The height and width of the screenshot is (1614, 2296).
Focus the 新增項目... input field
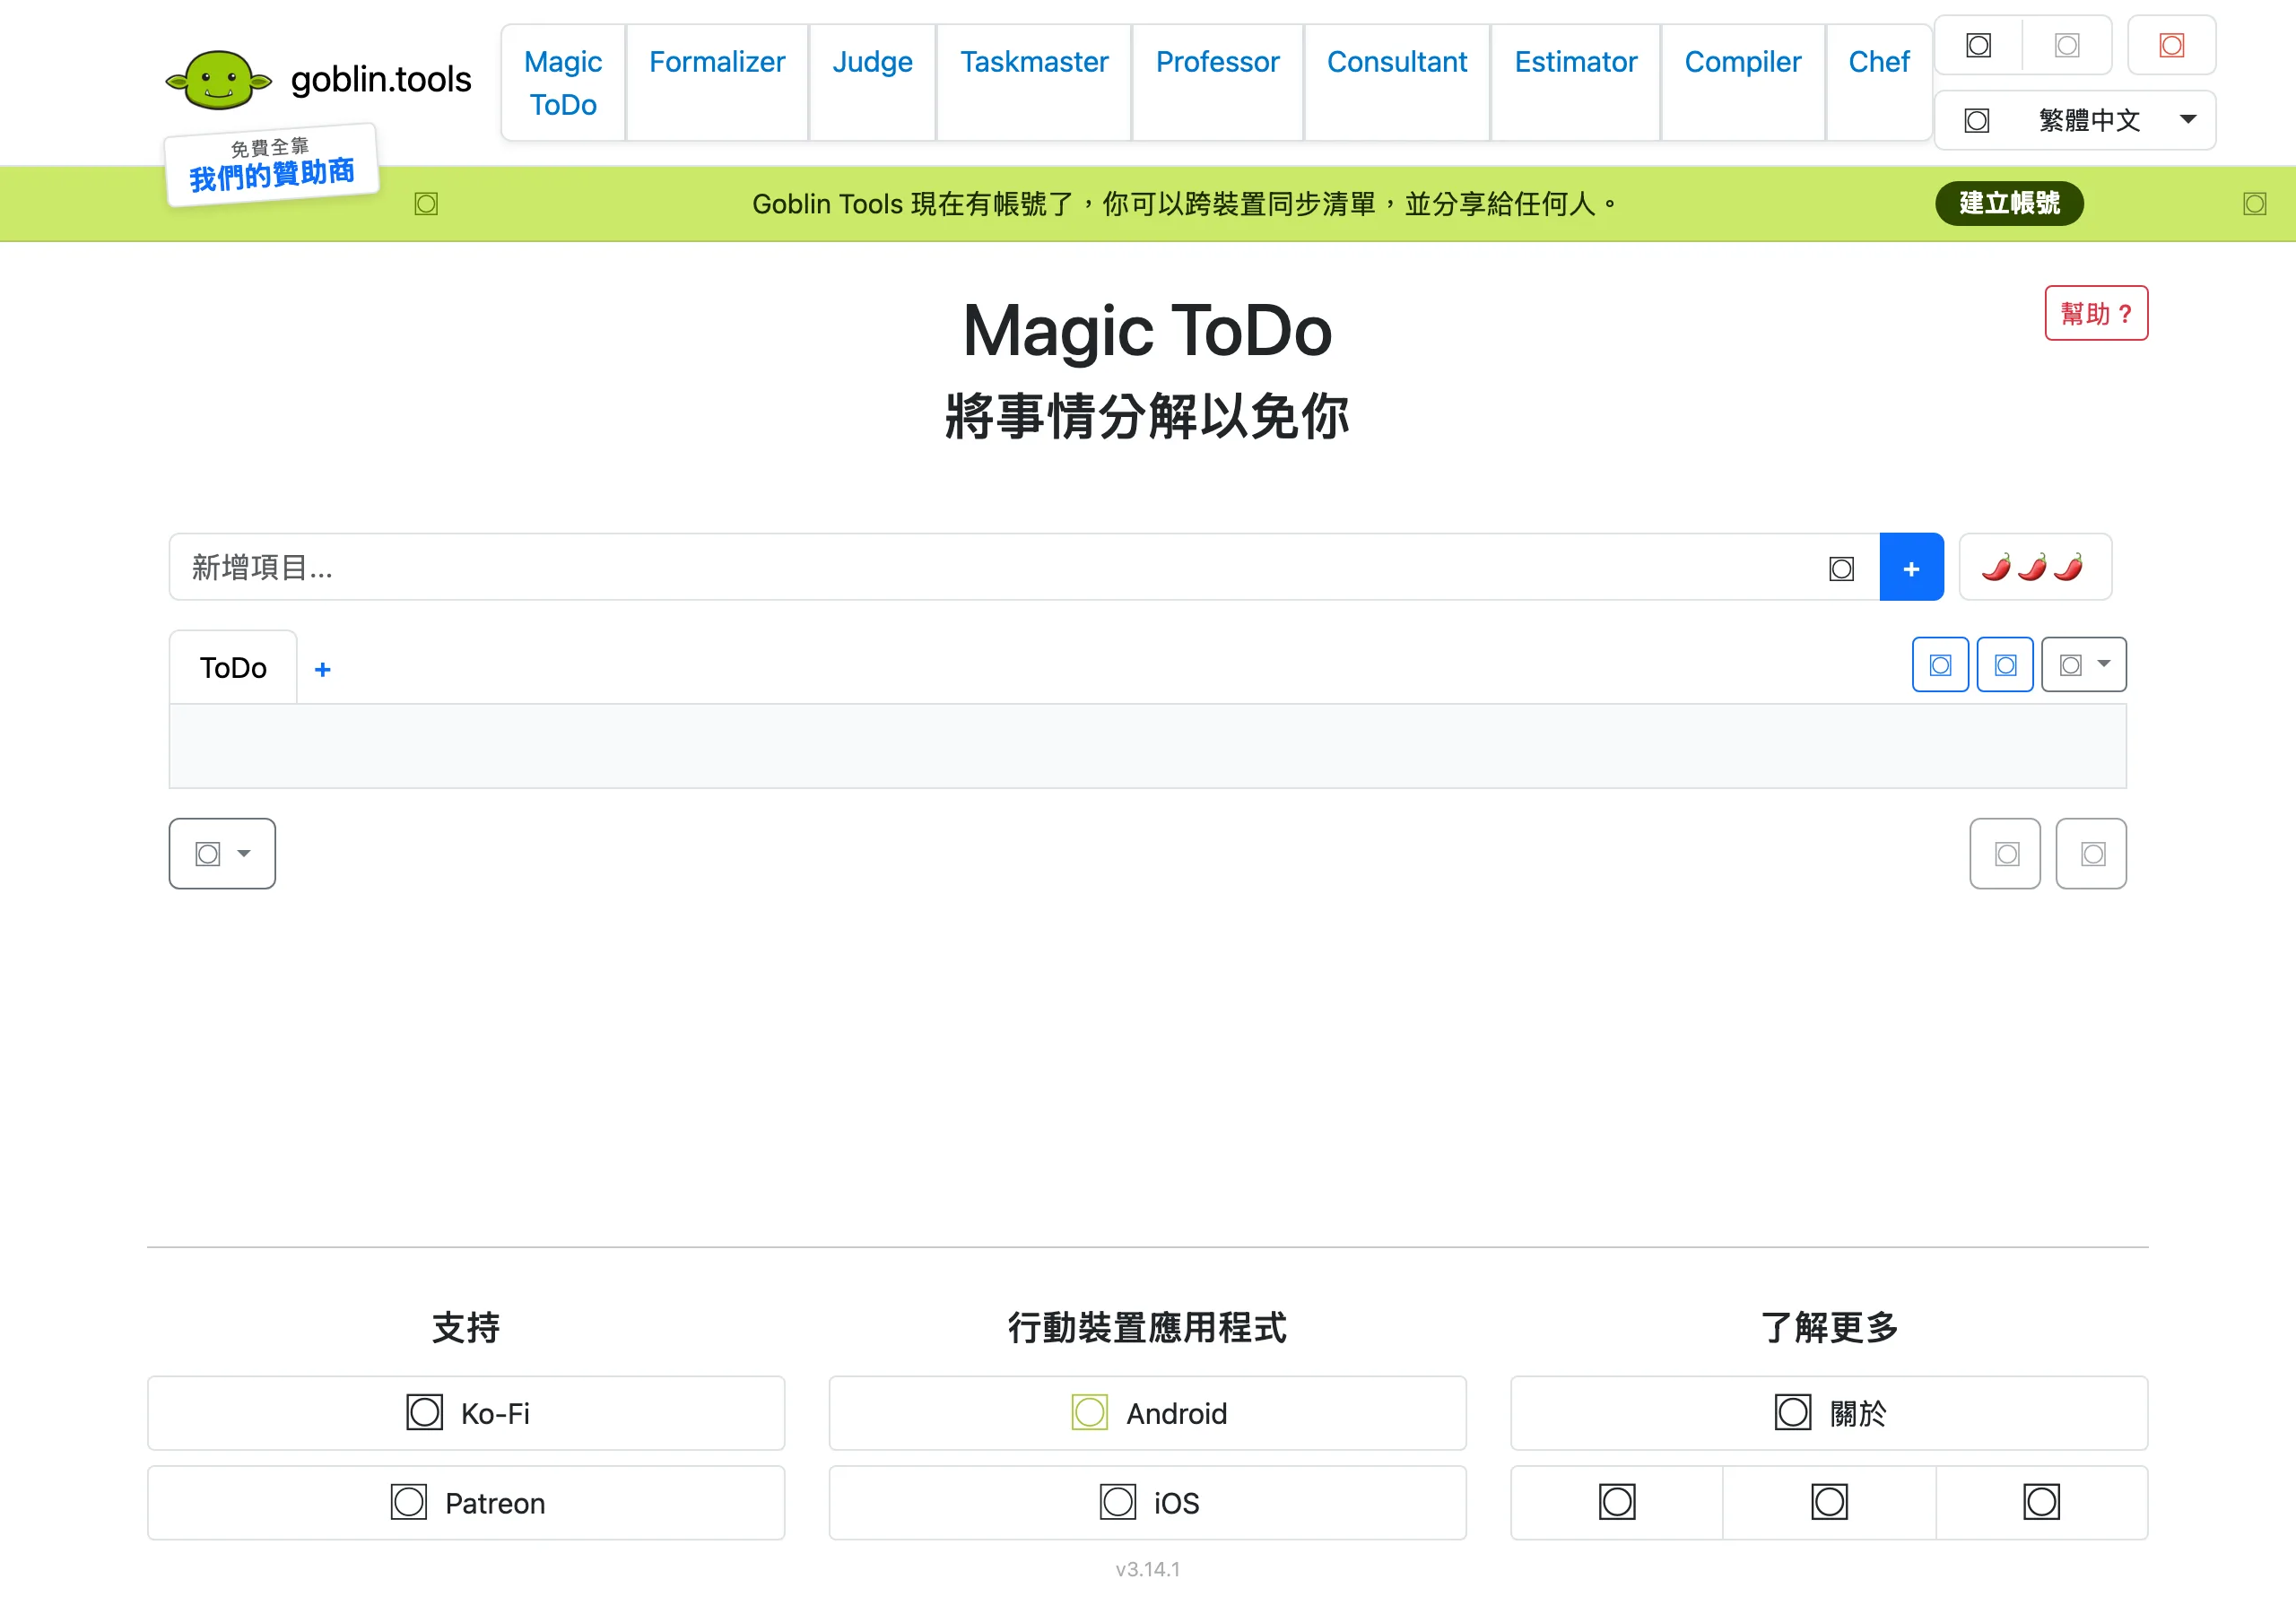click(x=1024, y=567)
